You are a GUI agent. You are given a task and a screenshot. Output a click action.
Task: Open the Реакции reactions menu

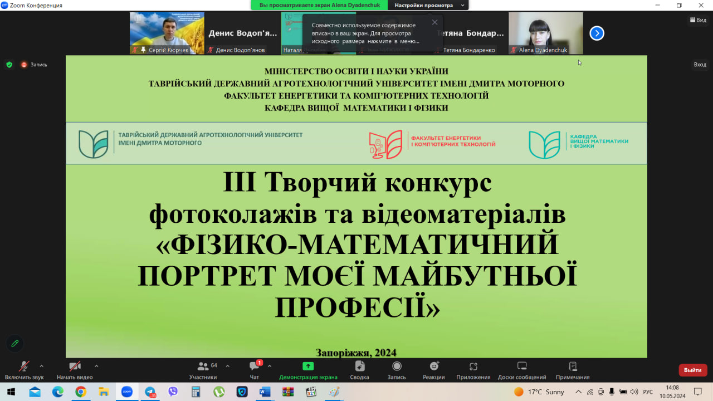point(434,370)
